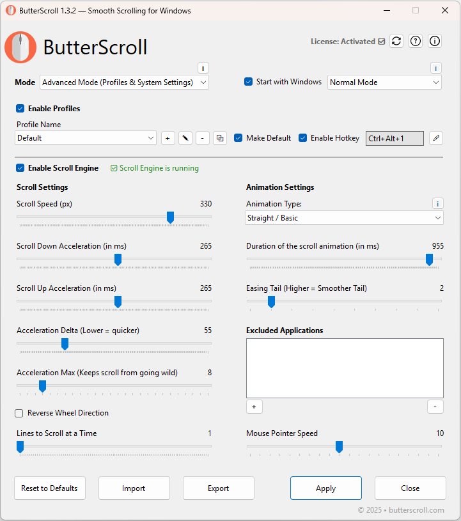Open the Mode dropdown

pyautogui.click(x=124, y=82)
